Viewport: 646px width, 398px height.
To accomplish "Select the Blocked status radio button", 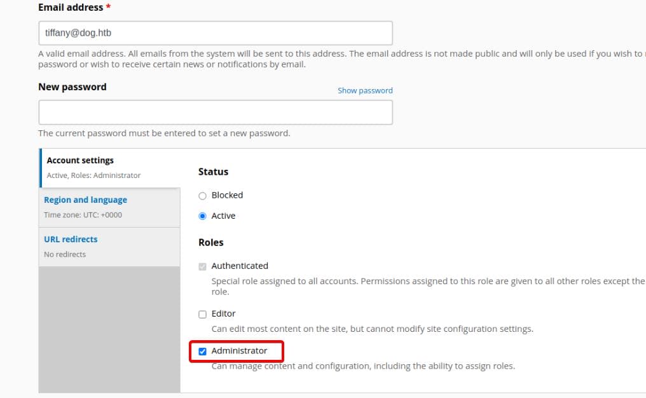I will pos(202,196).
